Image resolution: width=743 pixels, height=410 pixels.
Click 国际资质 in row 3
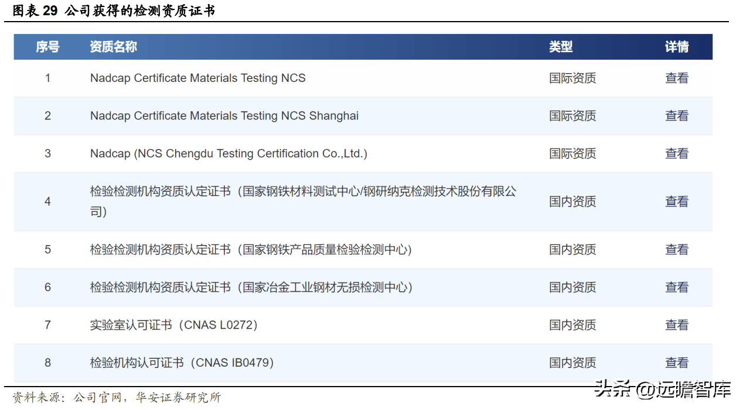[x=572, y=153]
